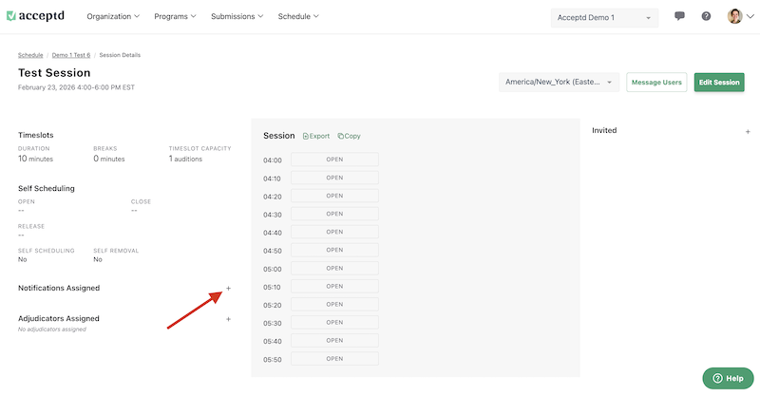Click the Adjudicators Assigned heading

59,318
